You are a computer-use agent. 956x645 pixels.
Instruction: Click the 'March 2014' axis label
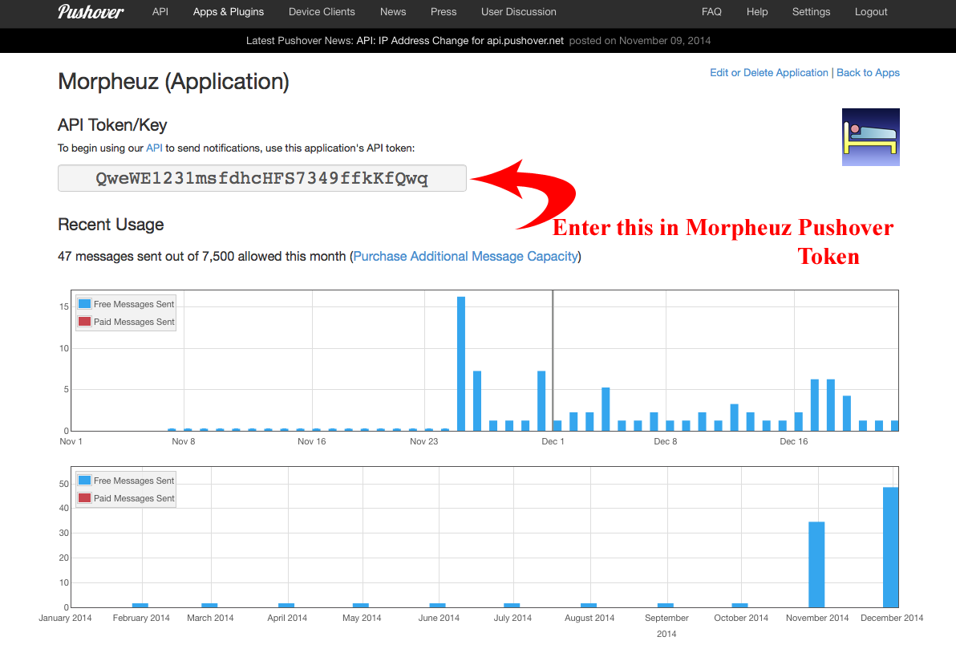pyautogui.click(x=210, y=619)
